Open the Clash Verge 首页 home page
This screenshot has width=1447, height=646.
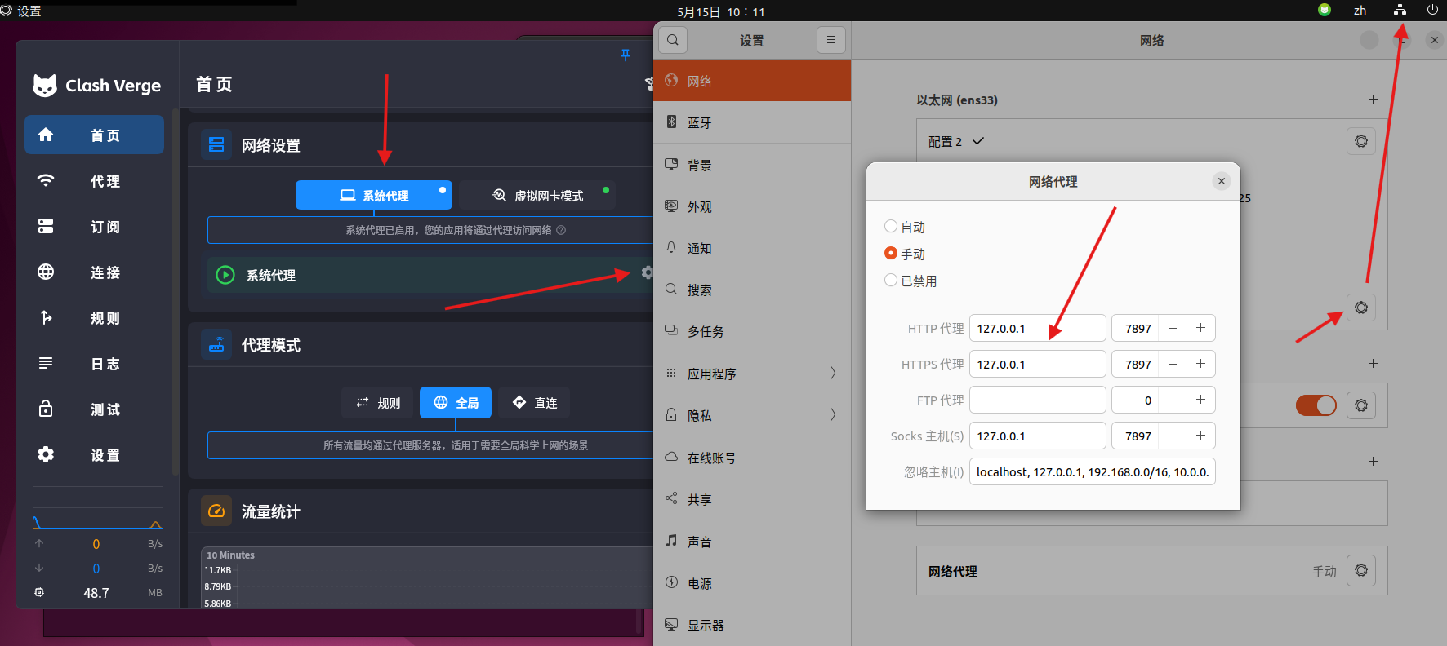coord(94,135)
